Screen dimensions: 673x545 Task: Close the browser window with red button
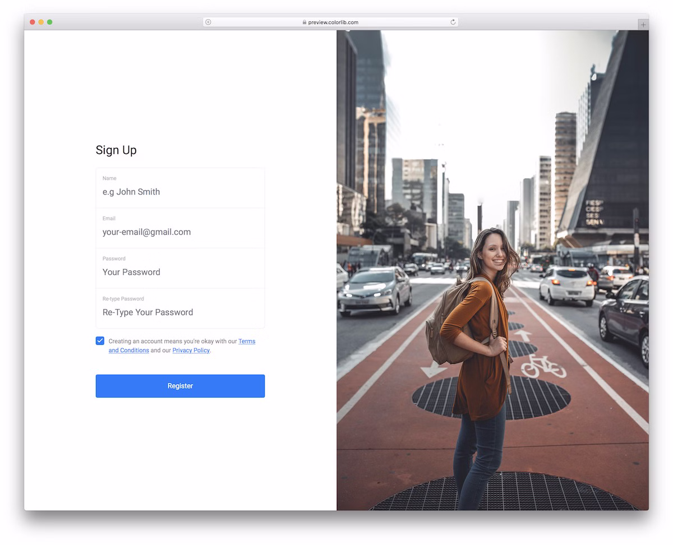pyautogui.click(x=33, y=22)
